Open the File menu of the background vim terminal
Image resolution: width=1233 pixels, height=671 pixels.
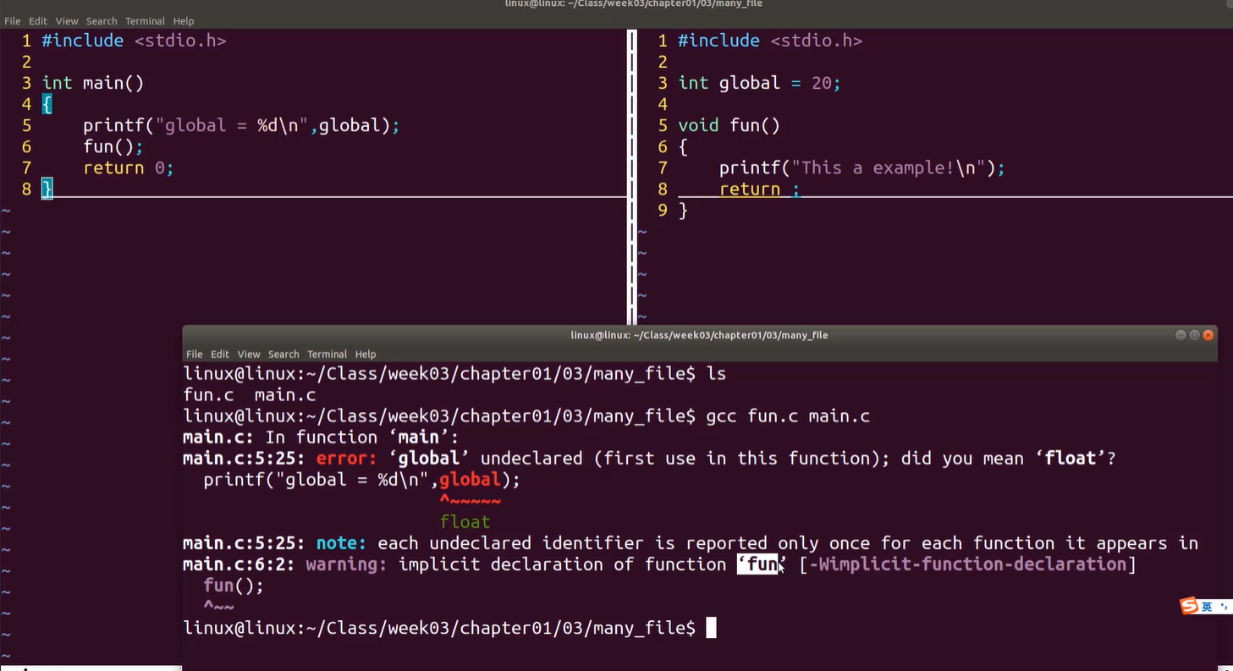[x=12, y=21]
